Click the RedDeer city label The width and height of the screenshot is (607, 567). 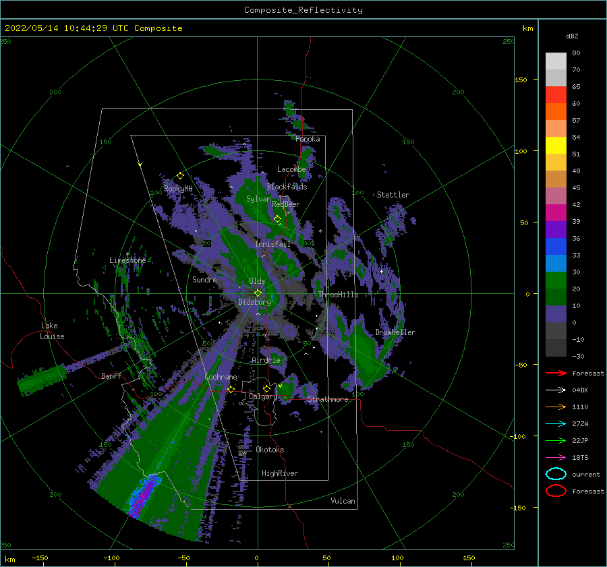286,204
